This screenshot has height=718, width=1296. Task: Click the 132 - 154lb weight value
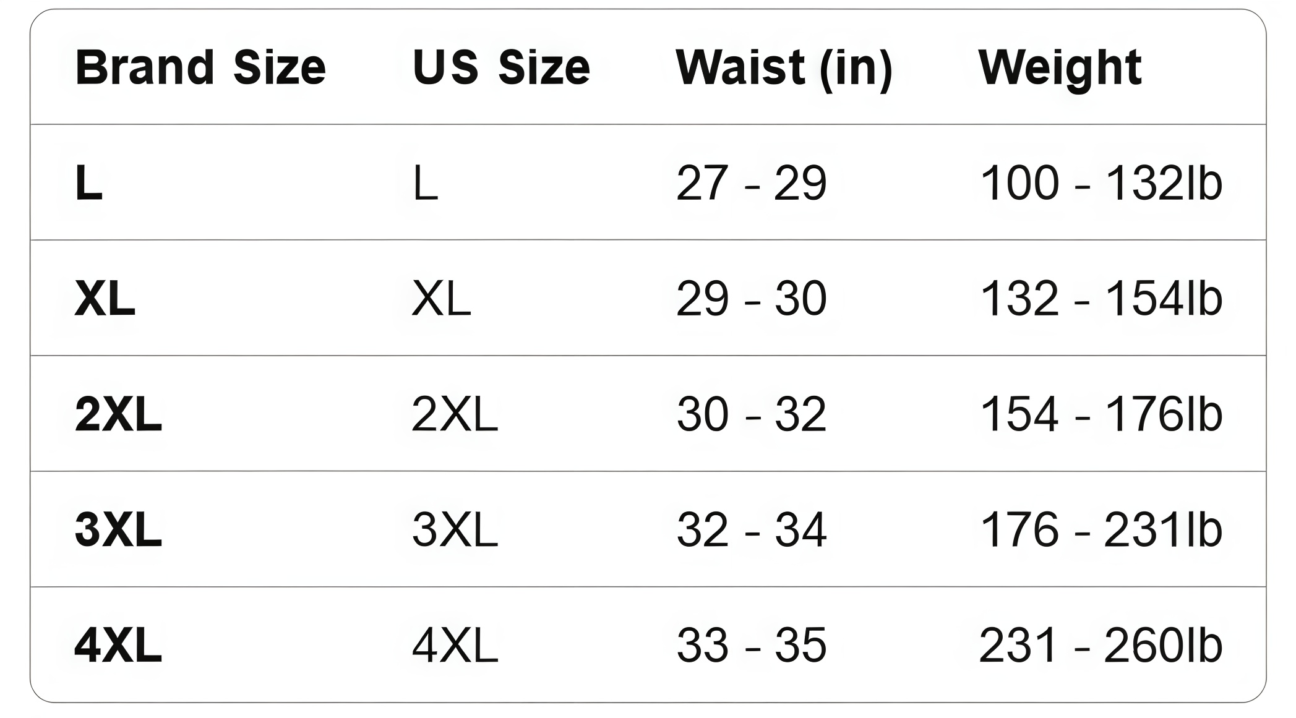click(x=1101, y=299)
